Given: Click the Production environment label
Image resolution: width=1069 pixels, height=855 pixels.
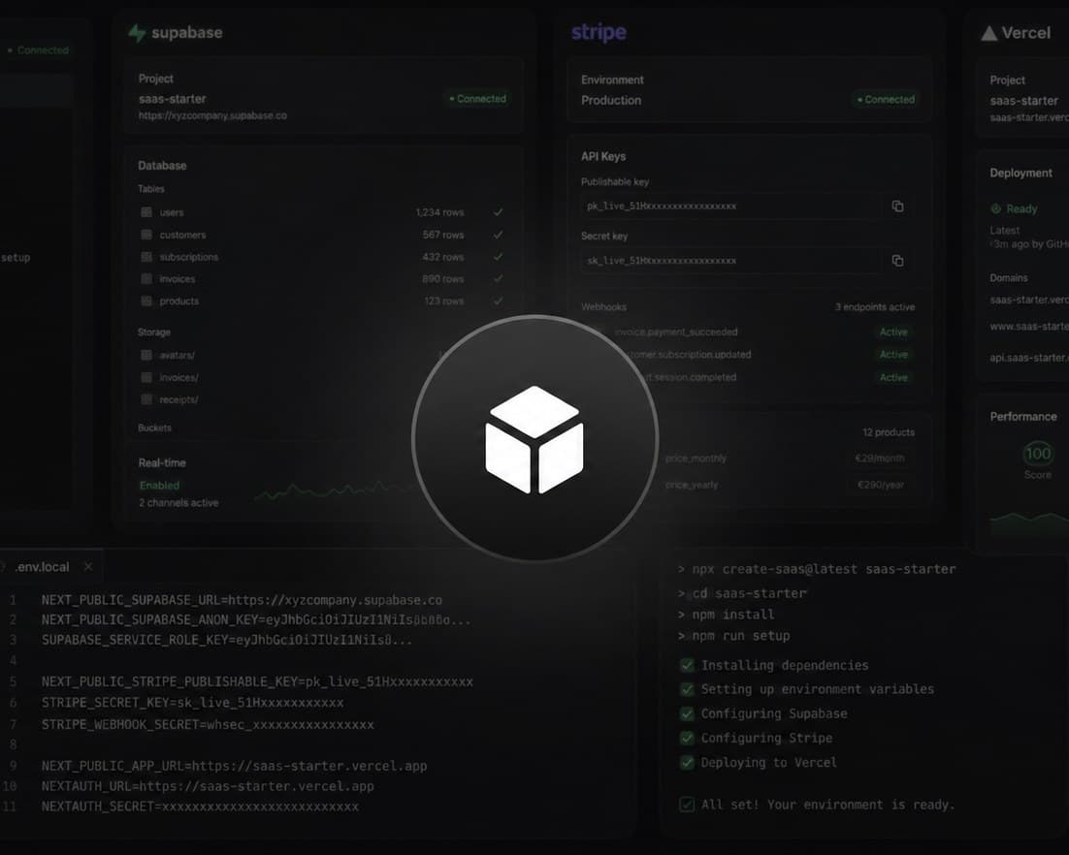Looking at the screenshot, I should 611,100.
